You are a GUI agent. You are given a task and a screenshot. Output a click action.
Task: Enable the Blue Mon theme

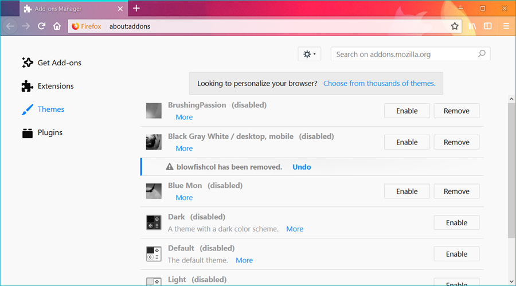(x=406, y=191)
